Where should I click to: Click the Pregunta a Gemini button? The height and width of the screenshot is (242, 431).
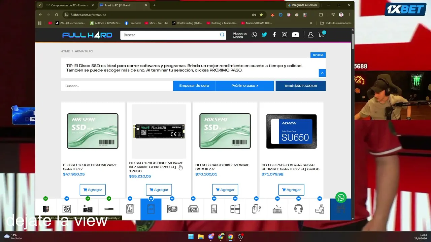tap(302, 5)
